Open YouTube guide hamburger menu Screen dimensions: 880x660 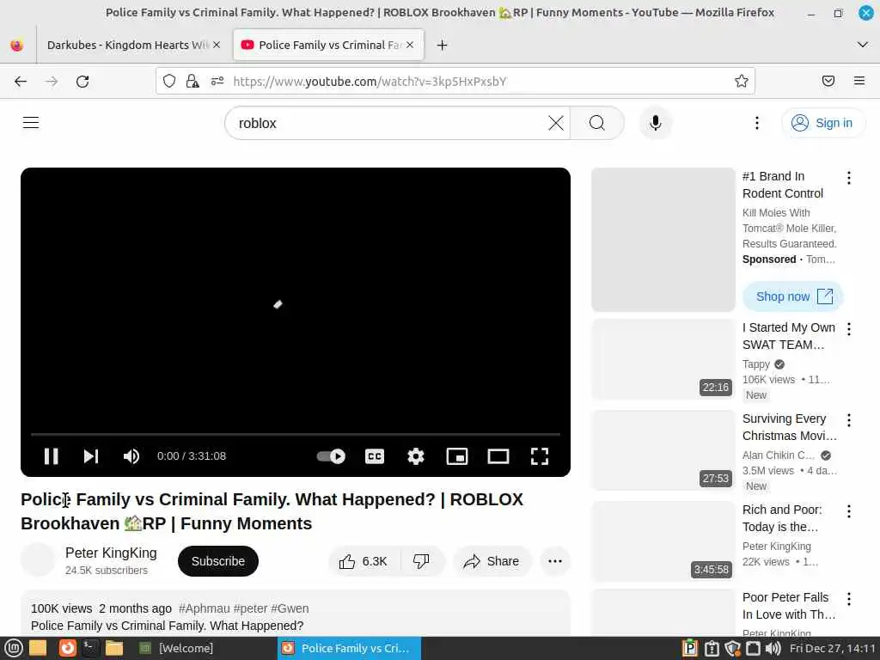(31, 122)
